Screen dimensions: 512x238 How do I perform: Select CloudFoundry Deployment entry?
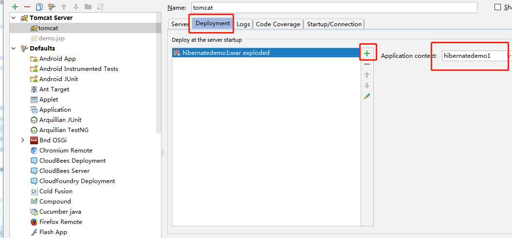(77, 181)
